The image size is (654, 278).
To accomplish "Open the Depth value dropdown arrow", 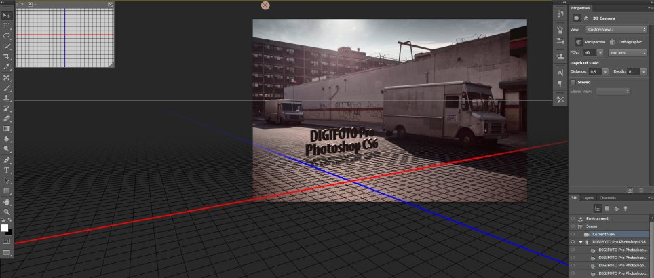I will tap(644, 72).
